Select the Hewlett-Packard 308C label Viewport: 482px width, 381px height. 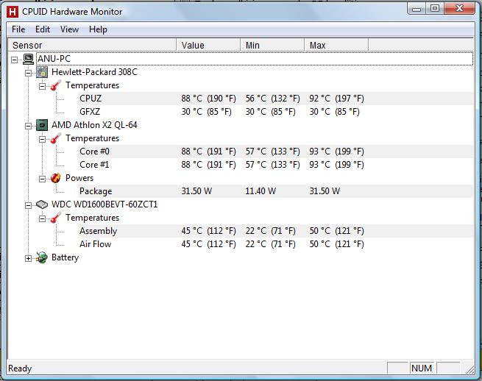[x=94, y=72]
